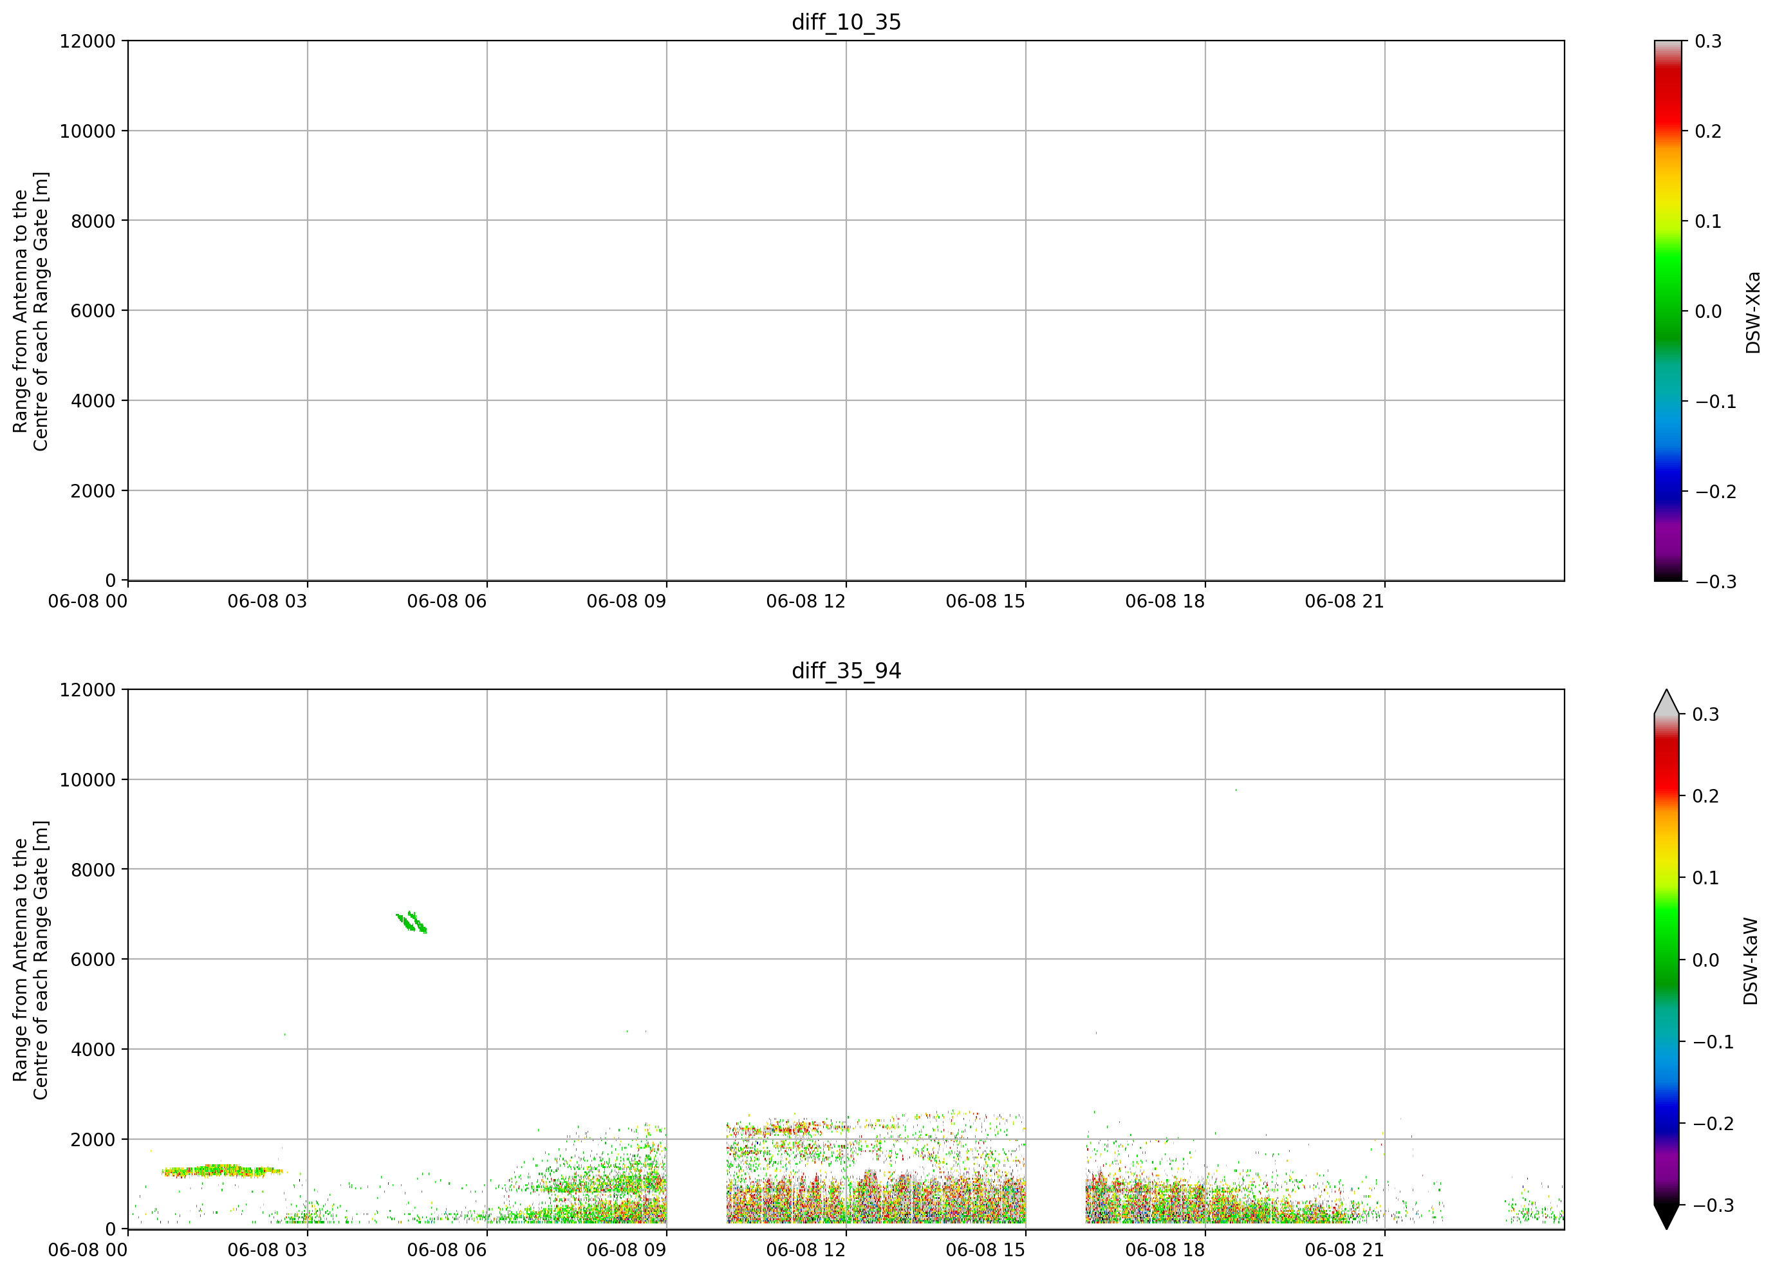Click the 4000 y-tick on the diff_35_94 plot

93,1049
